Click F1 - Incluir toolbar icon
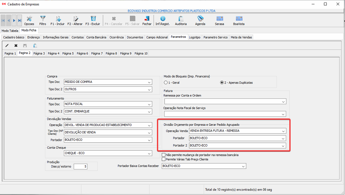Image resolution: width=345 pixels, height=195 pixels. point(58,19)
